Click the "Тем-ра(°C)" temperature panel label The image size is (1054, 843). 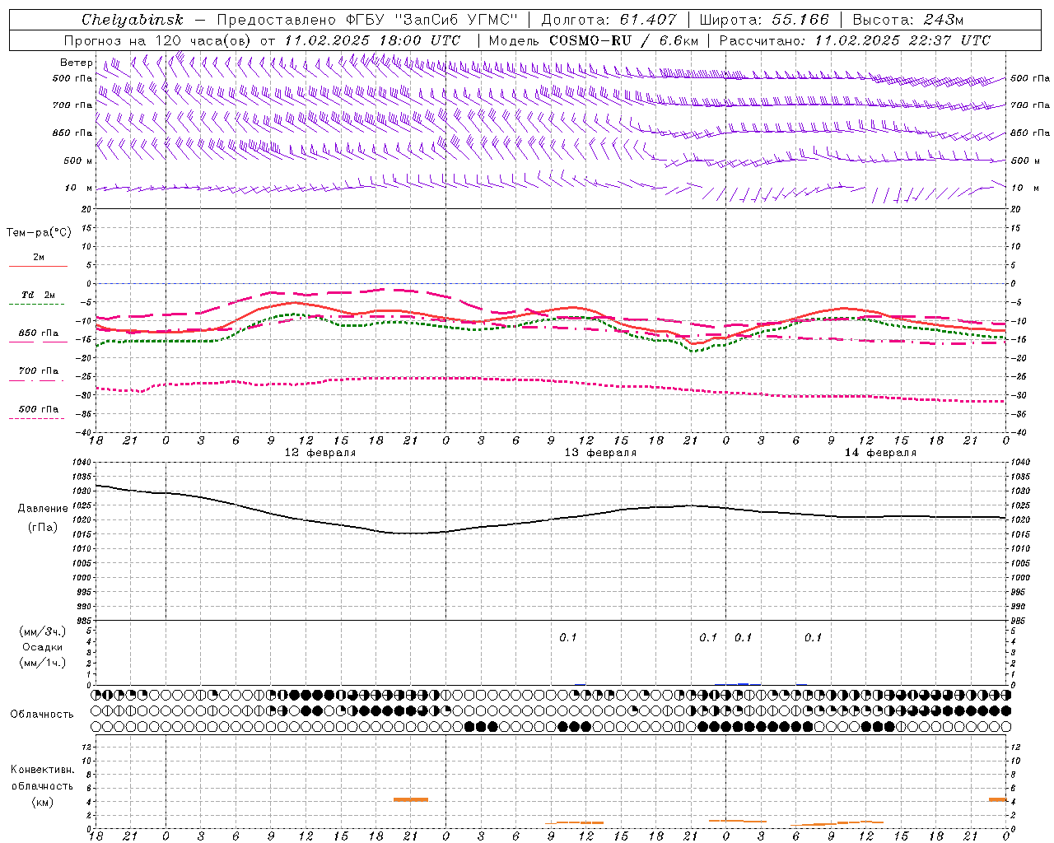pyautogui.click(x=39, y=233)
